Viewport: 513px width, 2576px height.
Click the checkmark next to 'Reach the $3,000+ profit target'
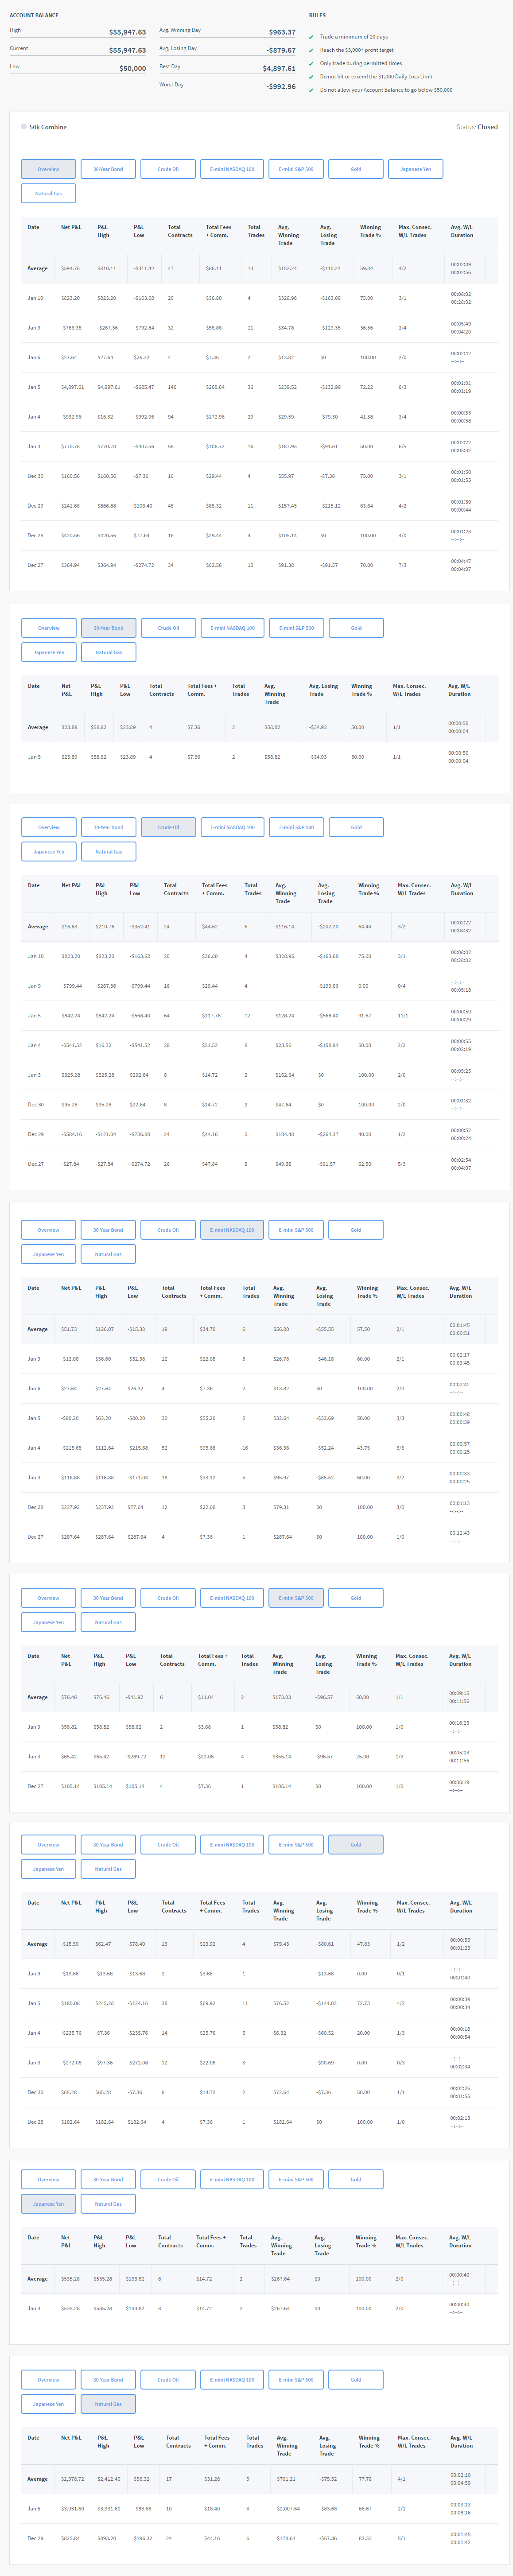pos(311,50)
